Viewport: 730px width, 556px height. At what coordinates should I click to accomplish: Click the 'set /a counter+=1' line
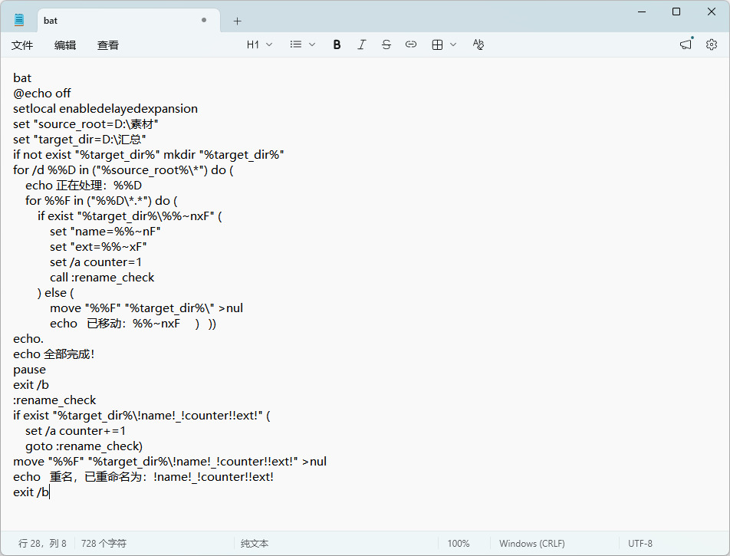click(x=75, y=431)
